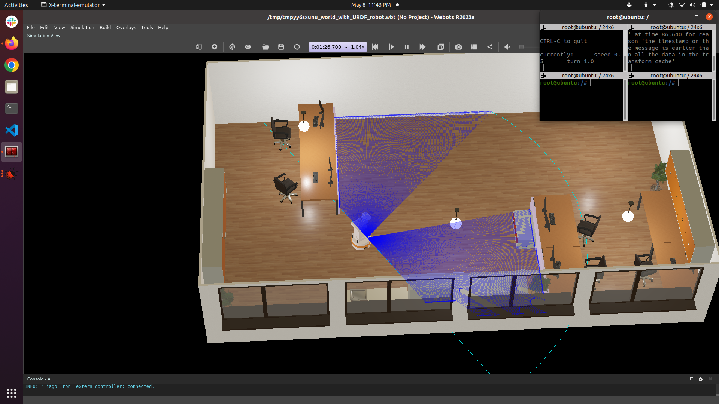Adjust the volume slider next to the mute icon
The image size is (719, 404).
click(x=522, y=47)
